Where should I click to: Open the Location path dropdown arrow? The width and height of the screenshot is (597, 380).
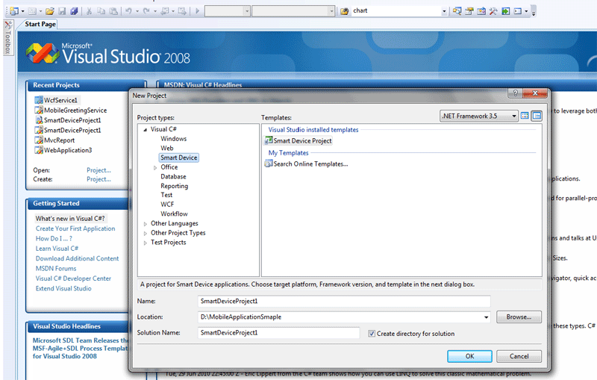pos(487,317)
